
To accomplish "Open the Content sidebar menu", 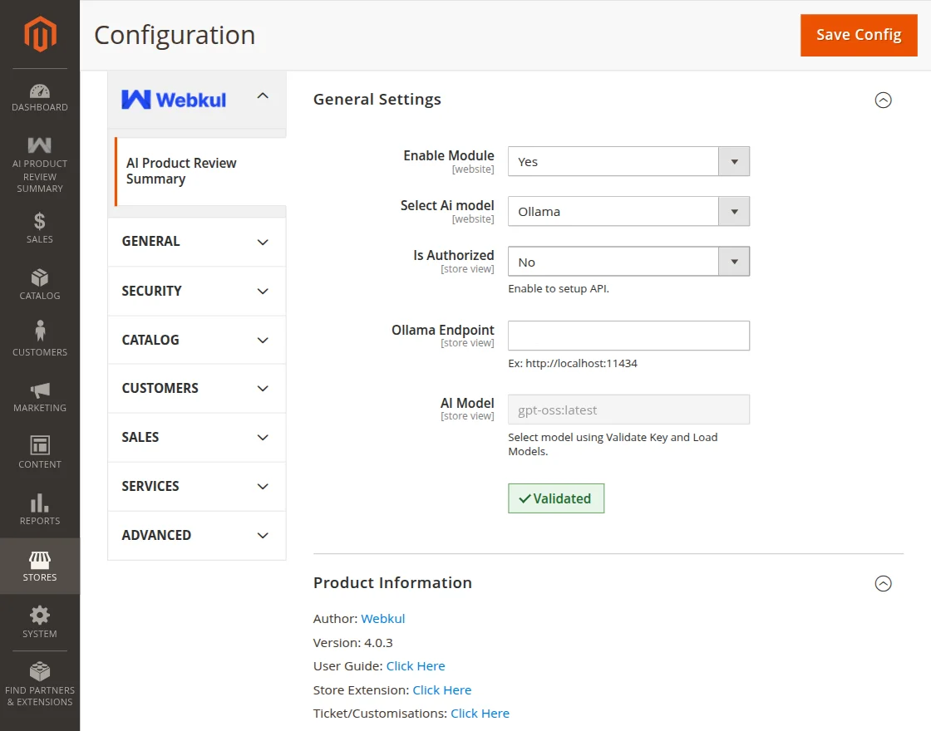I will pos(40,453).
